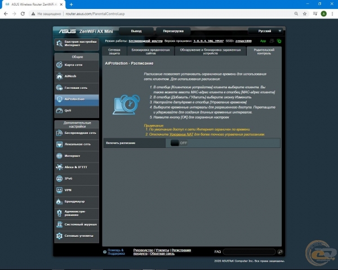Open AiMesh sidebar icon
This screenshot has height=270, width=338.
pos(59,76)
